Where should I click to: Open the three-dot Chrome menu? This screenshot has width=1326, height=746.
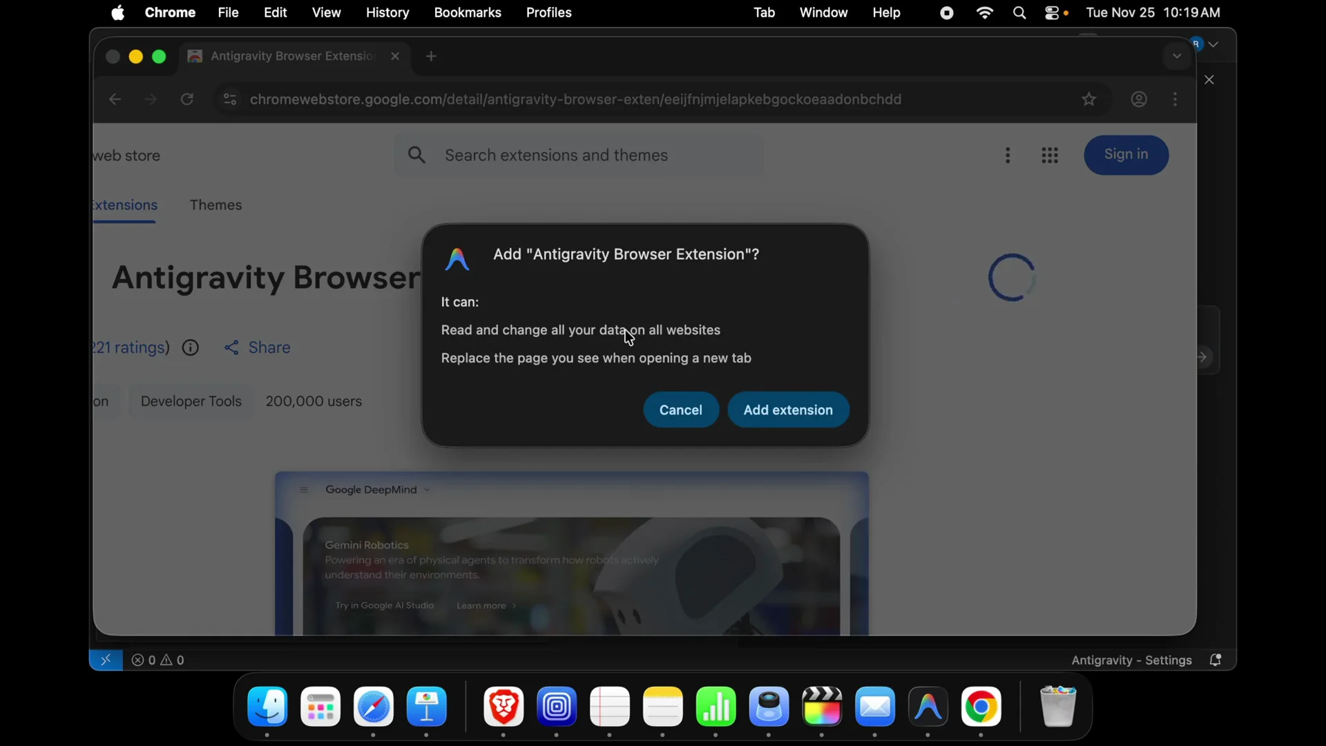pos(1174,99)
